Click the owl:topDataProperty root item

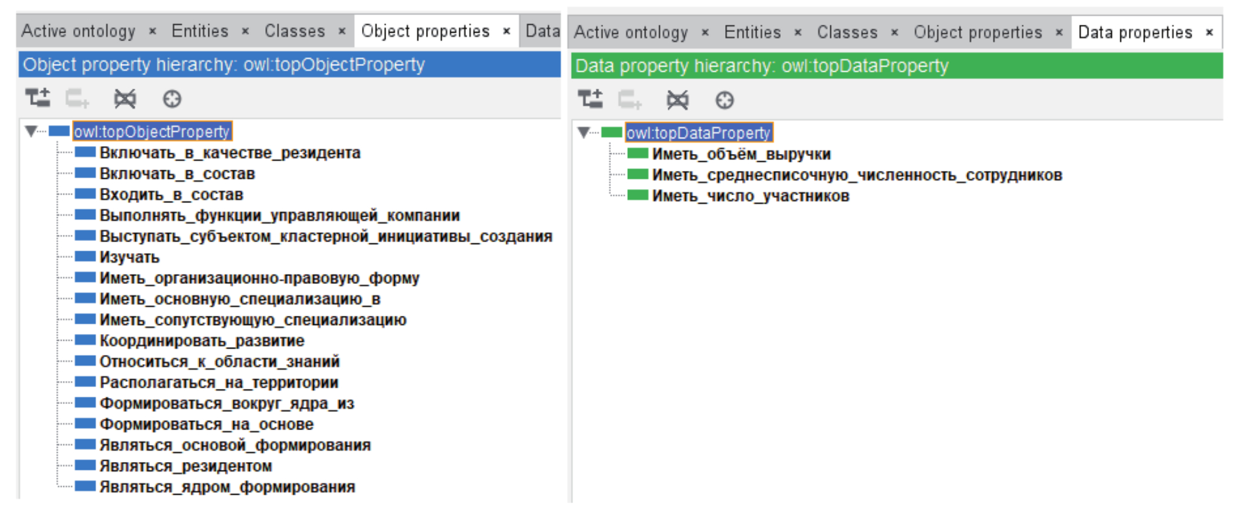click(698, 133)
